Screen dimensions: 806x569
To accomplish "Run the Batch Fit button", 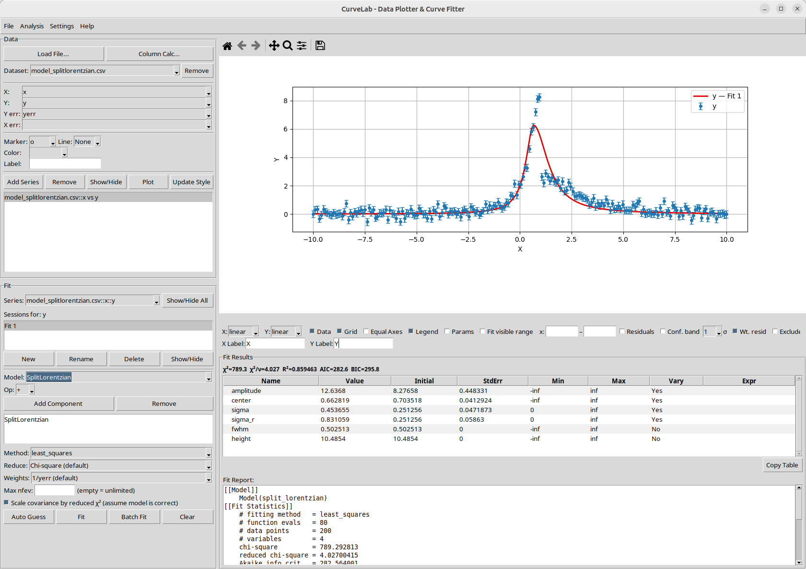I will 134,517.
